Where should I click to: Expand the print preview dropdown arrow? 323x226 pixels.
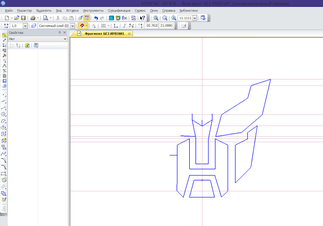pyautogui.click(x=51, y=18)
